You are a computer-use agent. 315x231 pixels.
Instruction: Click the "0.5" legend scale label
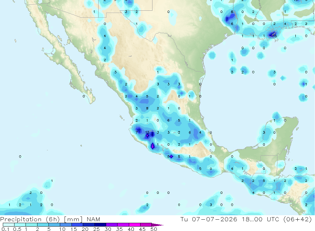pos(17,229)
